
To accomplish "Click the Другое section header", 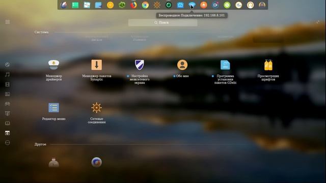I will [x=40, y=144].
